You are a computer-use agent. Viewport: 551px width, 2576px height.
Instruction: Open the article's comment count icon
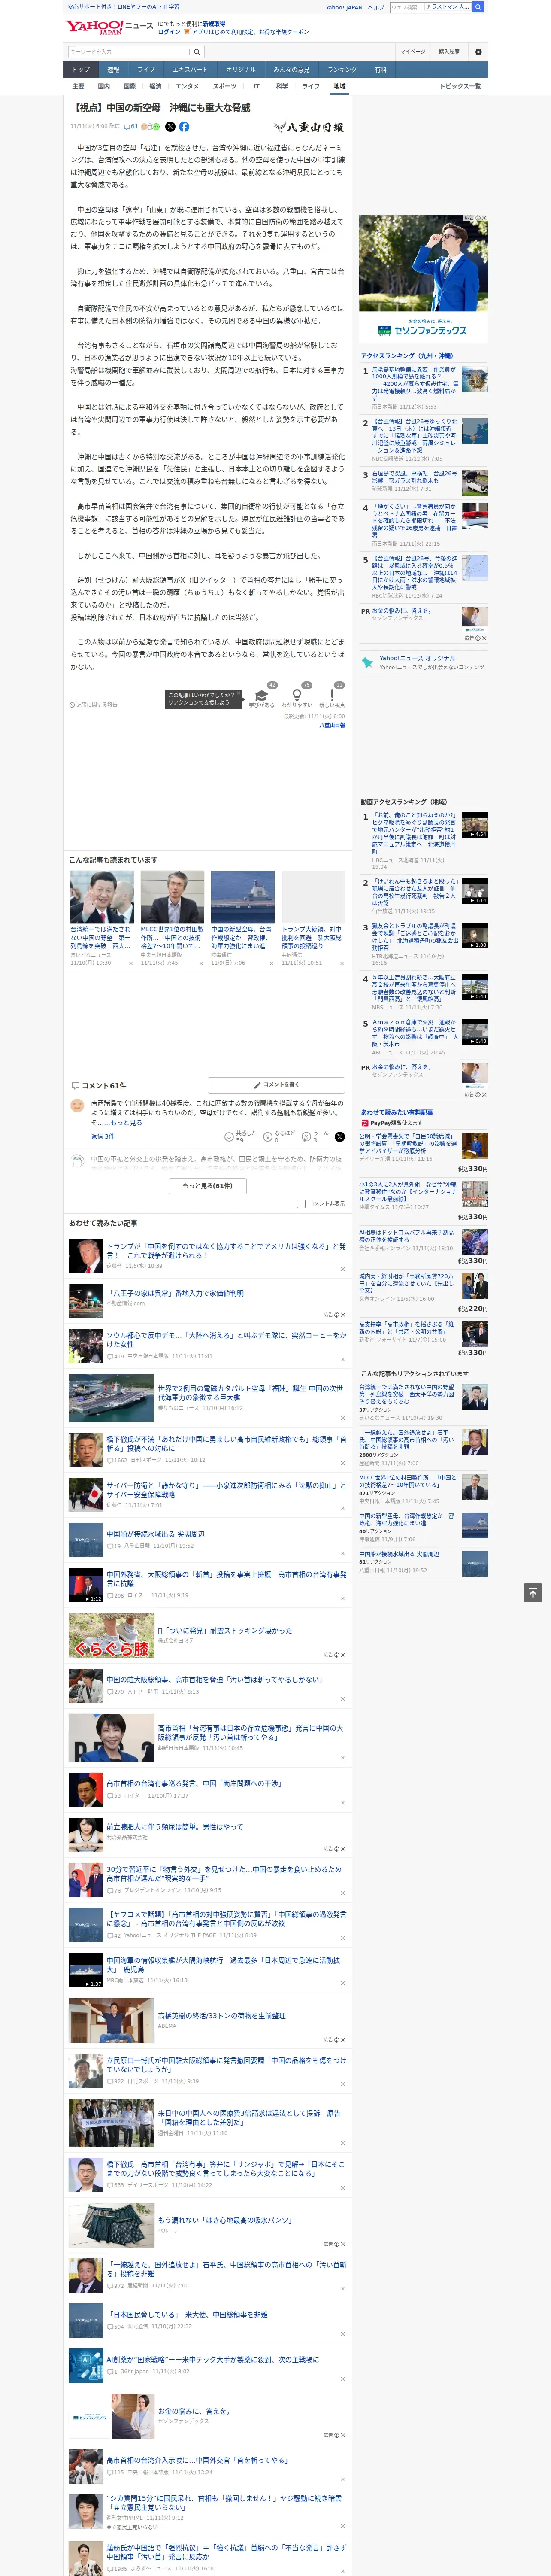coord(131,127)
